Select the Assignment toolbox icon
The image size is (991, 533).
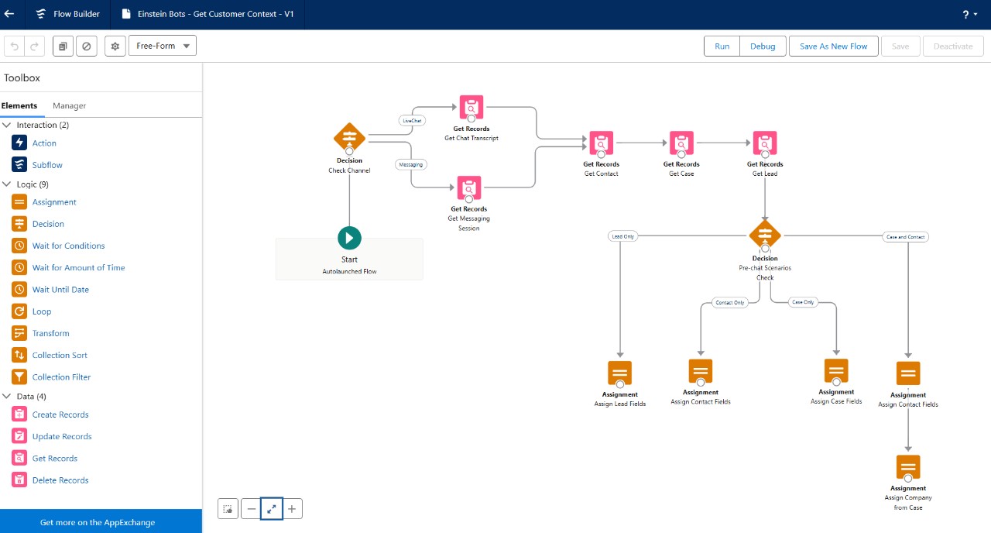point(19,201)
